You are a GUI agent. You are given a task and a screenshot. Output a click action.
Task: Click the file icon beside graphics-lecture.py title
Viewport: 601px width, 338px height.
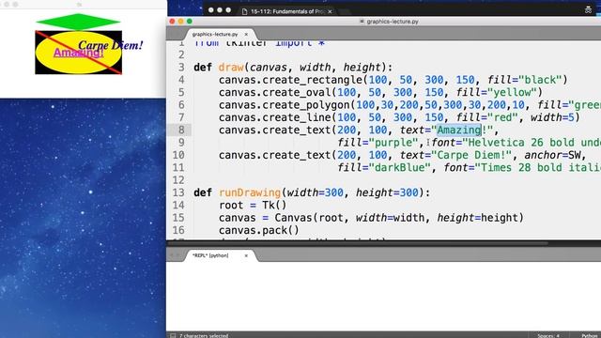point(362,22)
